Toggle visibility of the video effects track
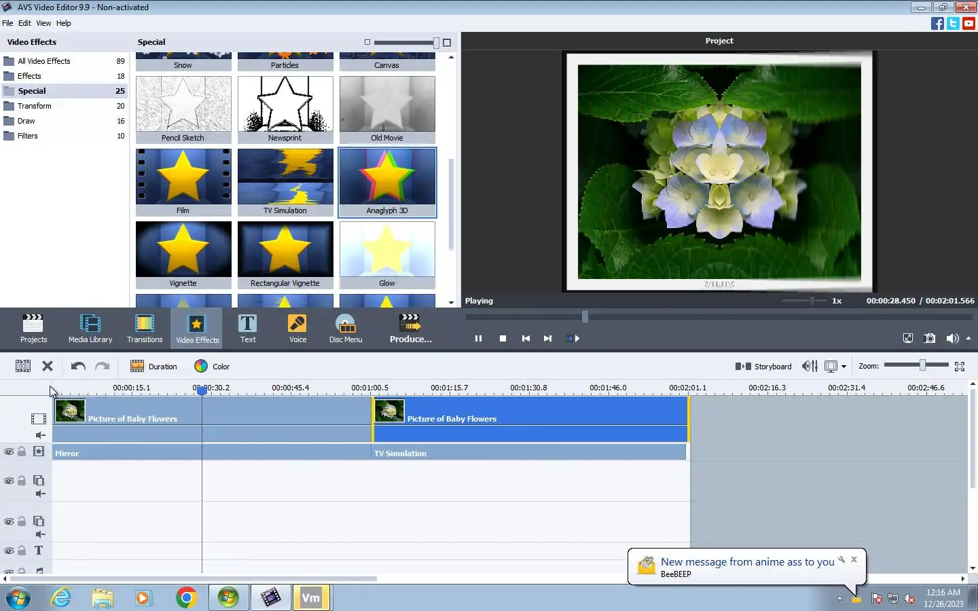 pyautogui.click(x=9, y=451)
